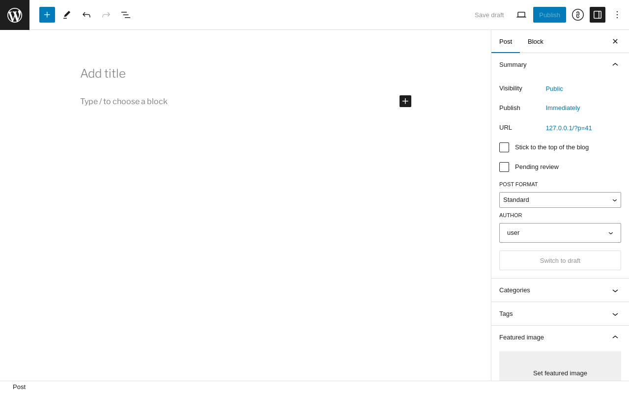This screenshot has height=393, width=629.
Task: Toggle the block inserter plus button
Action: (47, 15)
